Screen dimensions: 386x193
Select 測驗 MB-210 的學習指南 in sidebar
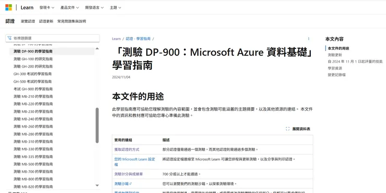click(33, 97)
